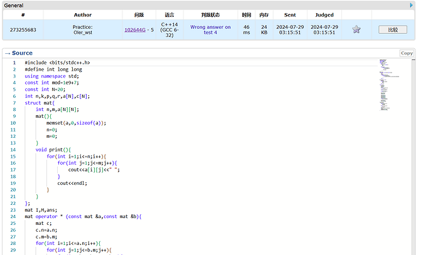Click code line 'struct mat{'
This screenshot has width=433, height=255.
pyautogui.click(x=40, y=103)
